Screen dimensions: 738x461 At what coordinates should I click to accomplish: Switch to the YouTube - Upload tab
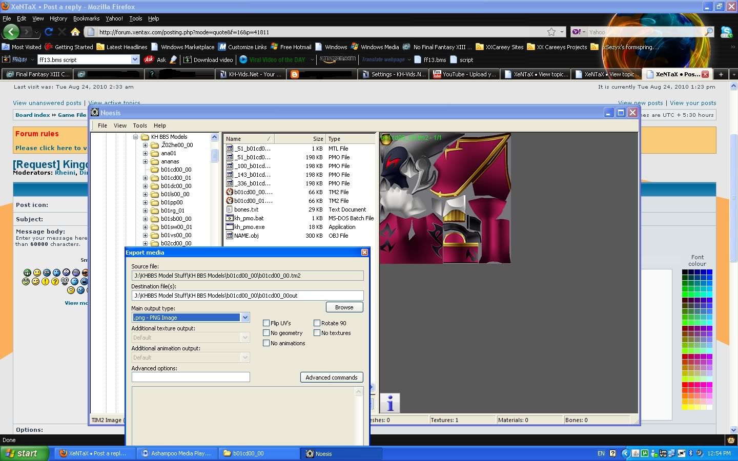coord(464,74)
